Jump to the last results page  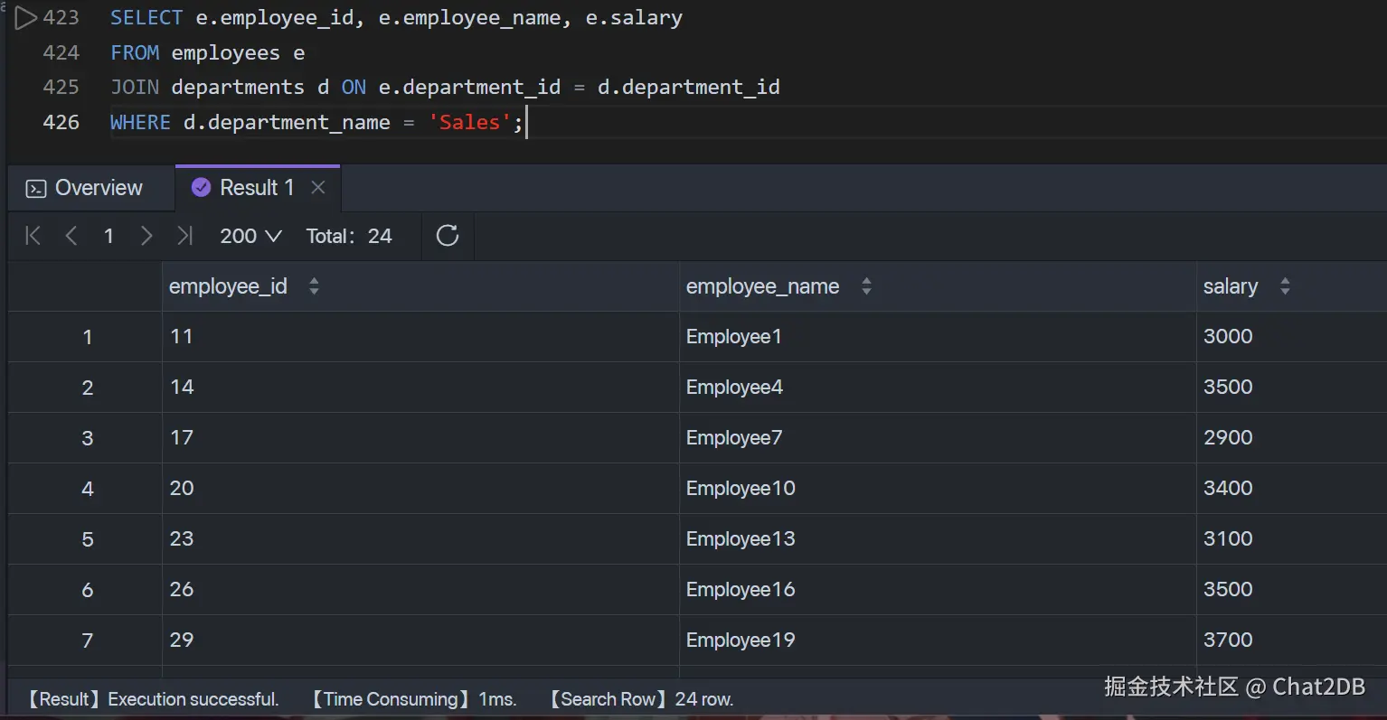pos(184,236)
